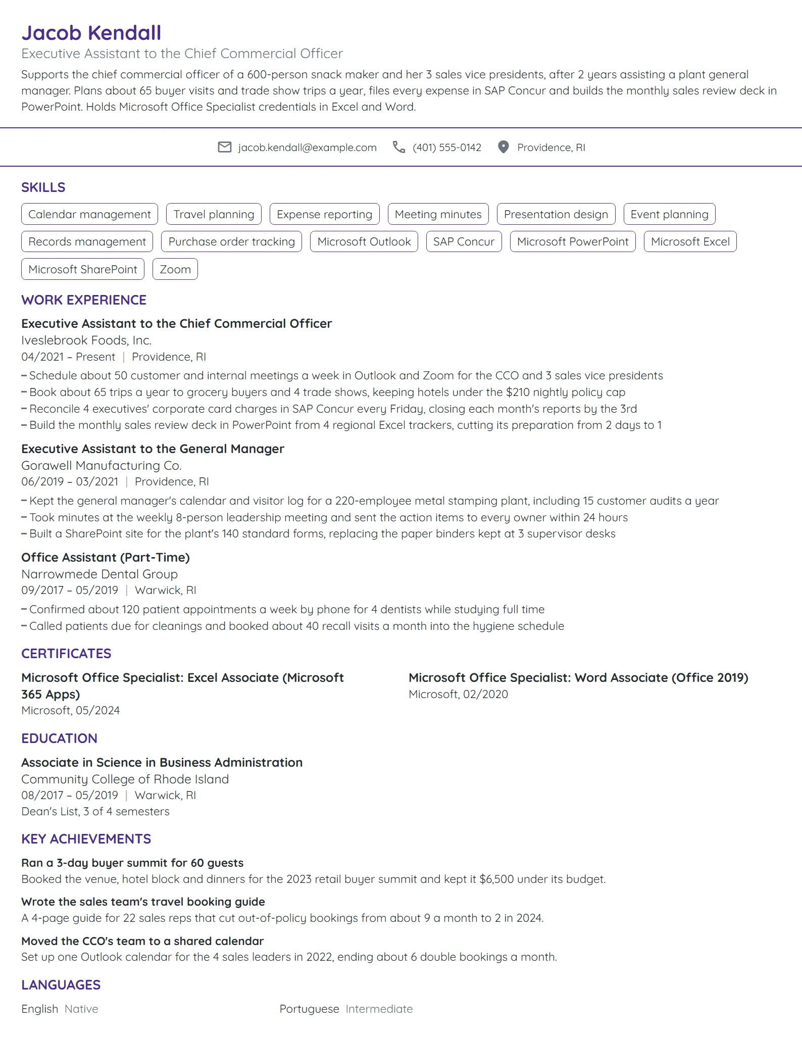Screen dimensions: 802x1038
Task: Click the Expense reporting skill tag
Action: (324, 214)
